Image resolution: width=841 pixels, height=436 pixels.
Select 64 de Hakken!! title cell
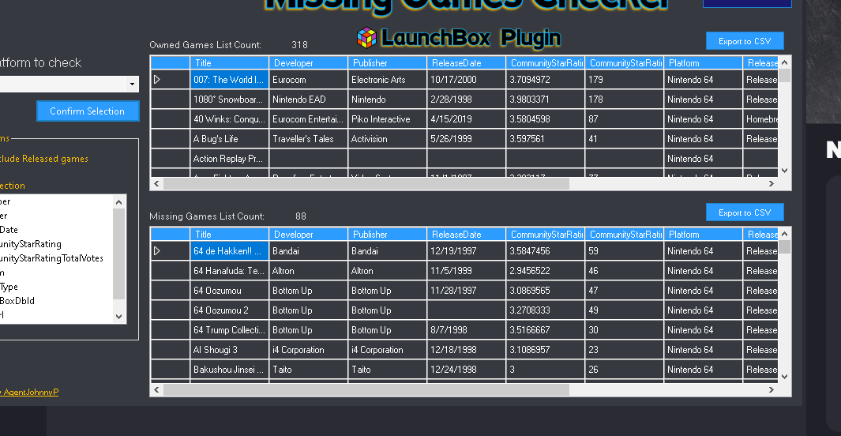click(229, 251)
